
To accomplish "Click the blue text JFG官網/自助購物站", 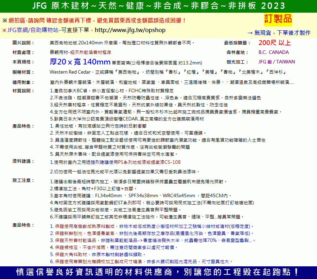I will point(33,30).
